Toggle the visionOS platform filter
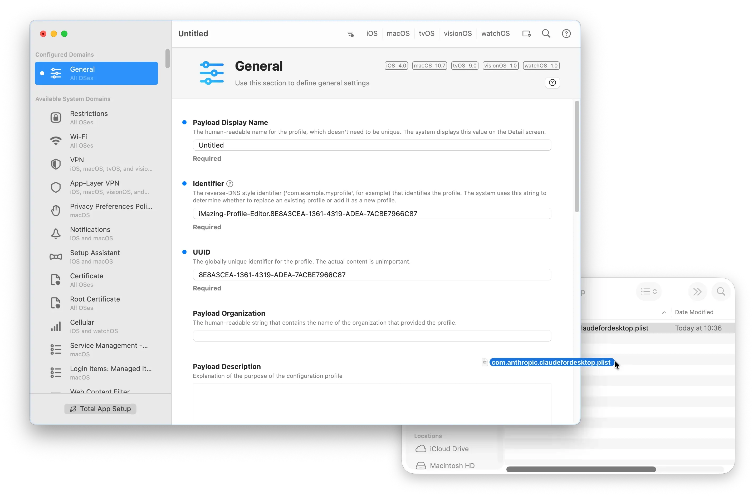753x496 pixels. (x=457, y=33)
